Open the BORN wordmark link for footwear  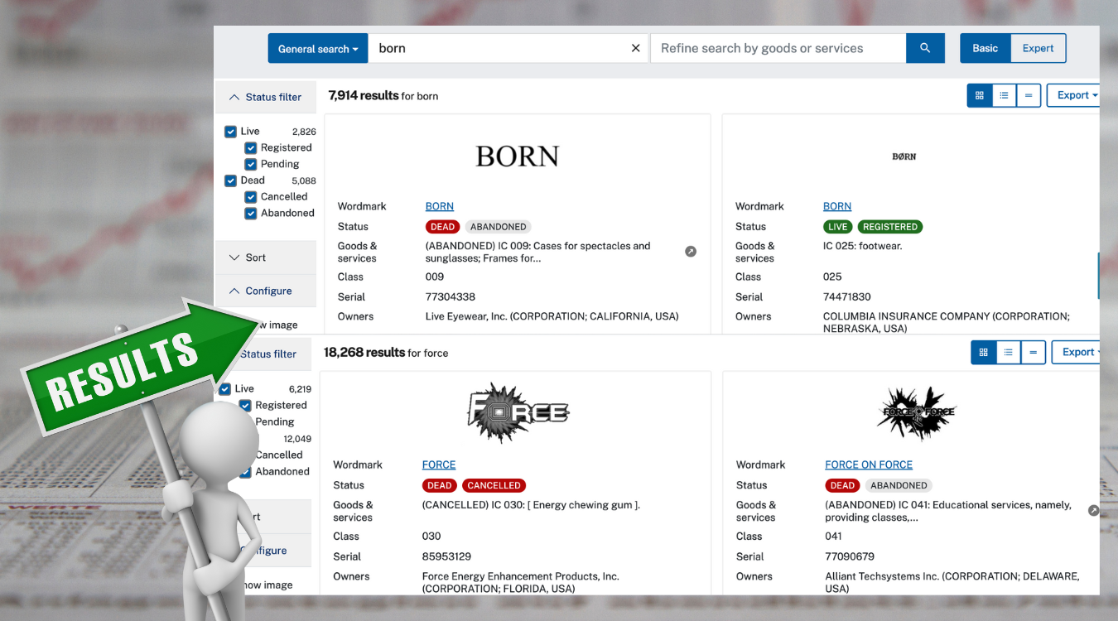click(x=837, y=206)
